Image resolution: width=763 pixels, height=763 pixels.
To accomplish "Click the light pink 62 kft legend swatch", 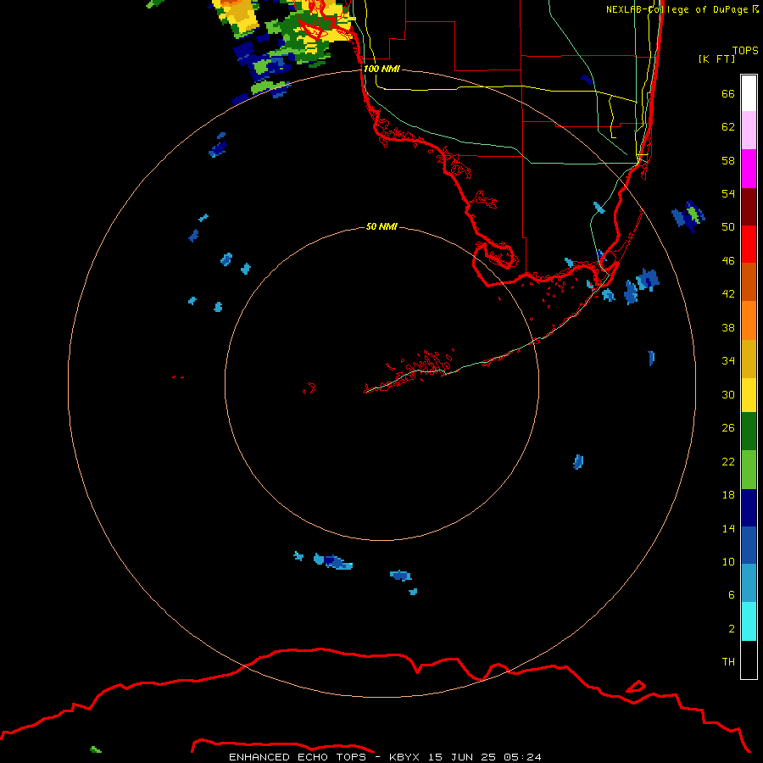I will point(749,130).
